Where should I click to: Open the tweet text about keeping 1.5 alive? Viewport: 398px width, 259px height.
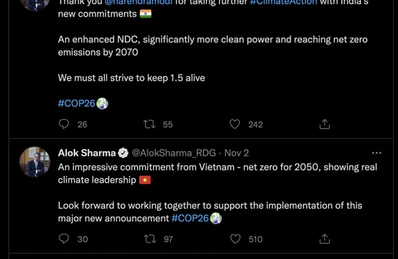coord(131,78)
